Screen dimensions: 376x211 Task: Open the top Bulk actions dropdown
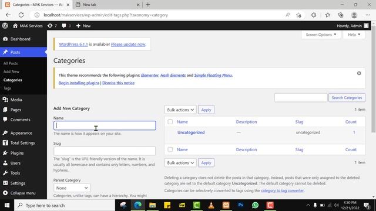click(180, 110)
